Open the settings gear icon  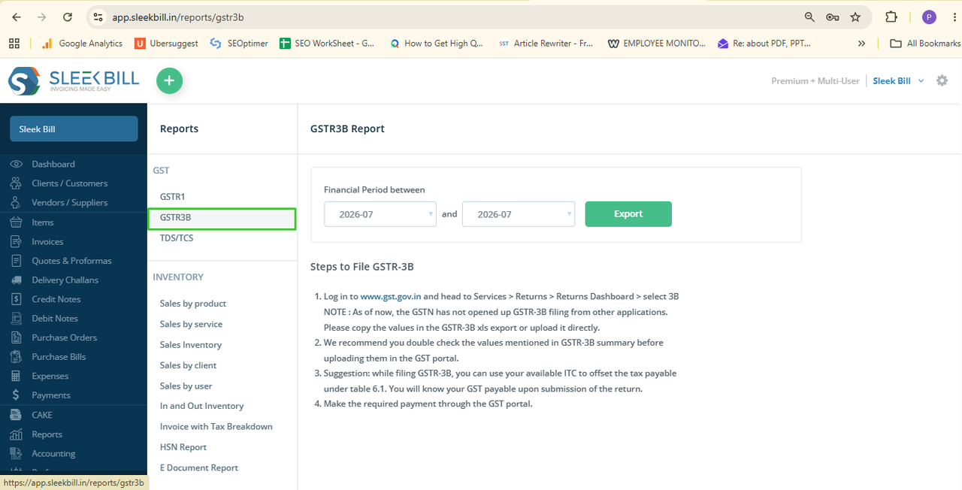pos(942,80)
